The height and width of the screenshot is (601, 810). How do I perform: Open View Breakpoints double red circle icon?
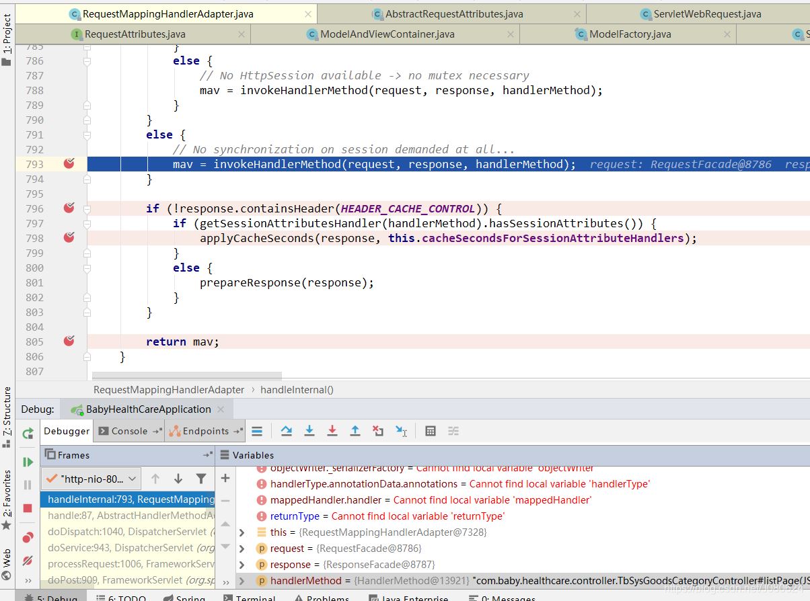click(x=28, y=537)
